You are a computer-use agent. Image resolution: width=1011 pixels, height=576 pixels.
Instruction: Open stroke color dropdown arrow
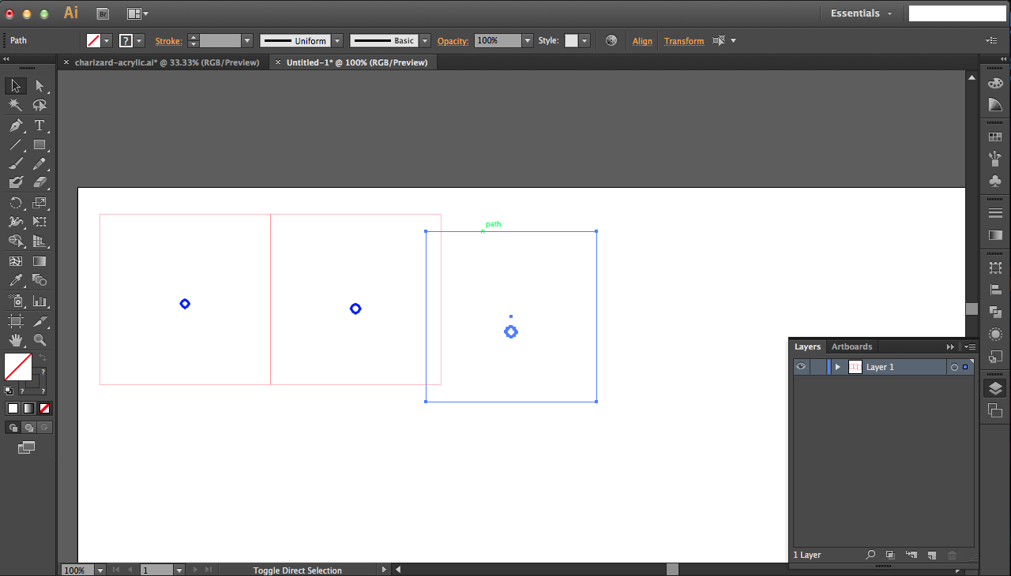[x=140, y=40]
